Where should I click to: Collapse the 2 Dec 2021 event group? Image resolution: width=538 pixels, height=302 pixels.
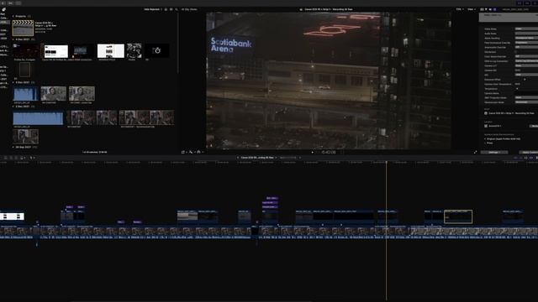(13, 107)
